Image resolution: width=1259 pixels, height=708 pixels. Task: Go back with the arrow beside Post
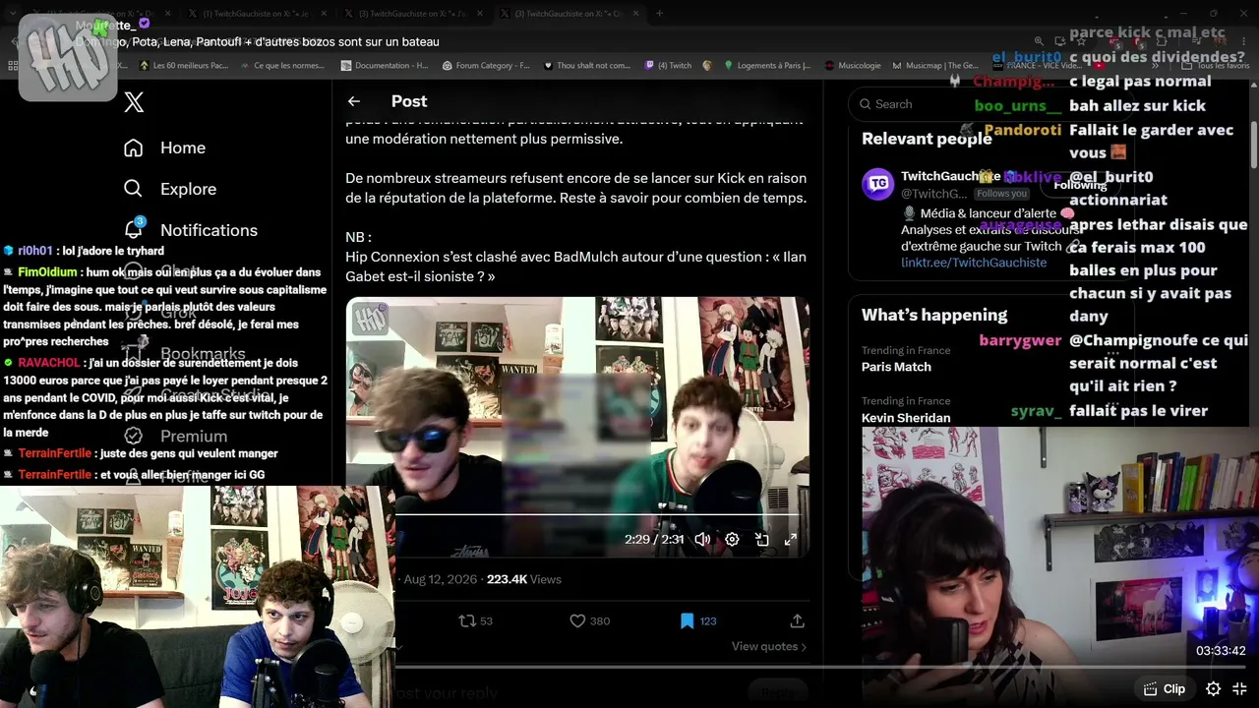point(354,101)
